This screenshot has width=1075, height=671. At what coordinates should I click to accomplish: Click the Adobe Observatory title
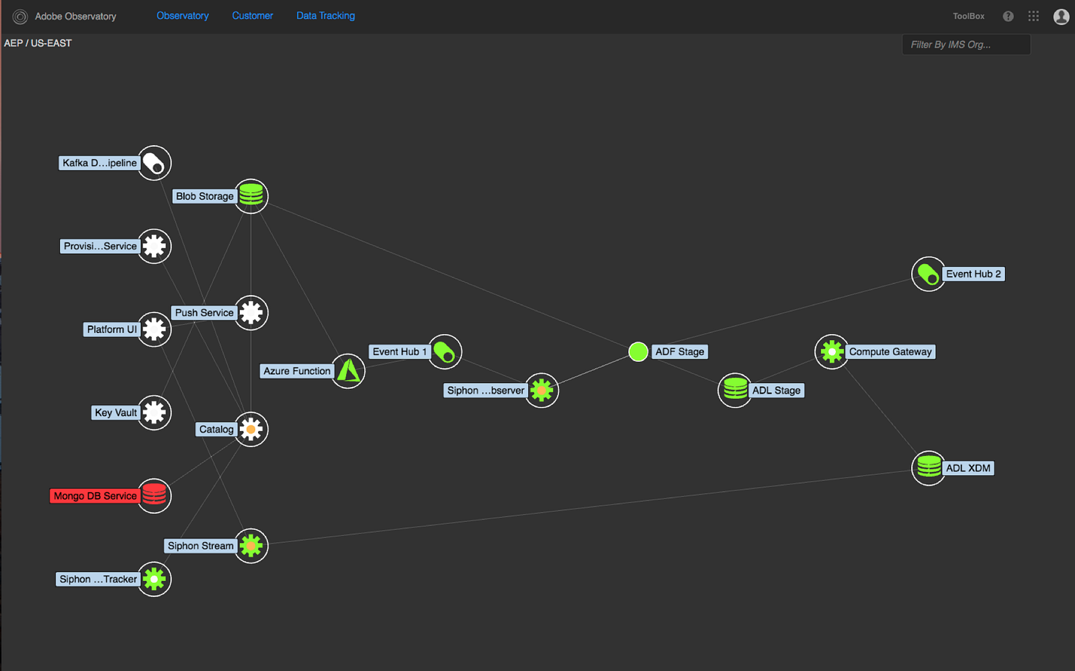[x=75, y=16]
